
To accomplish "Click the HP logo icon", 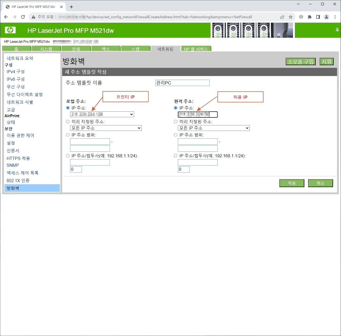I will [x=10, y=30].
